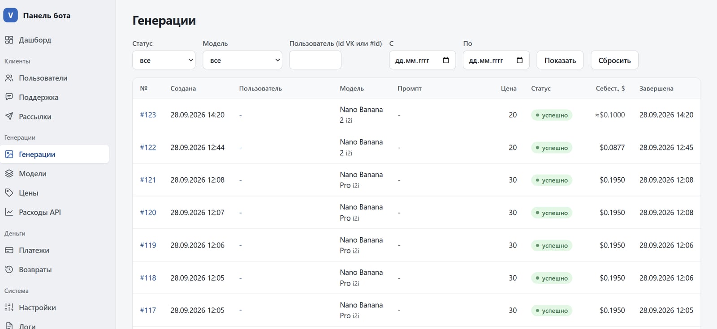Open calendar picker in the По date field
Screen dimensions: 717x329
pyautogui.click(x=519, y=60)
